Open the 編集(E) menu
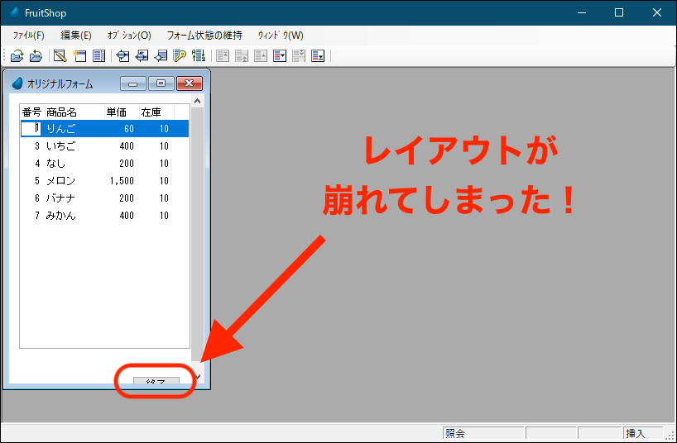The width and height of the screenshot is (677, 443). (x=76, y=36)
